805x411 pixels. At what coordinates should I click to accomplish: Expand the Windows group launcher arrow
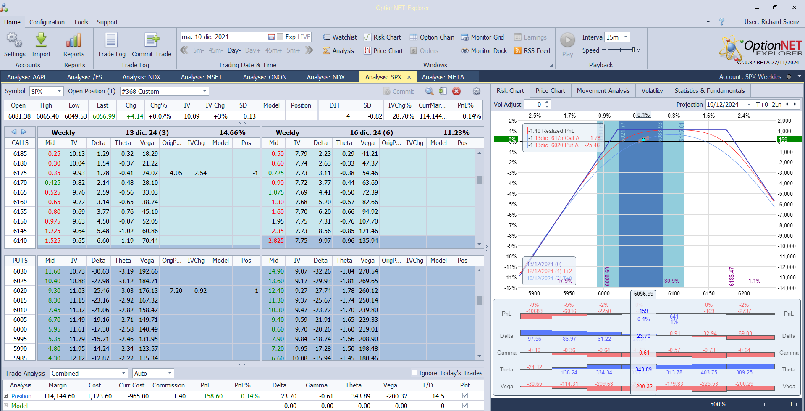551,66
